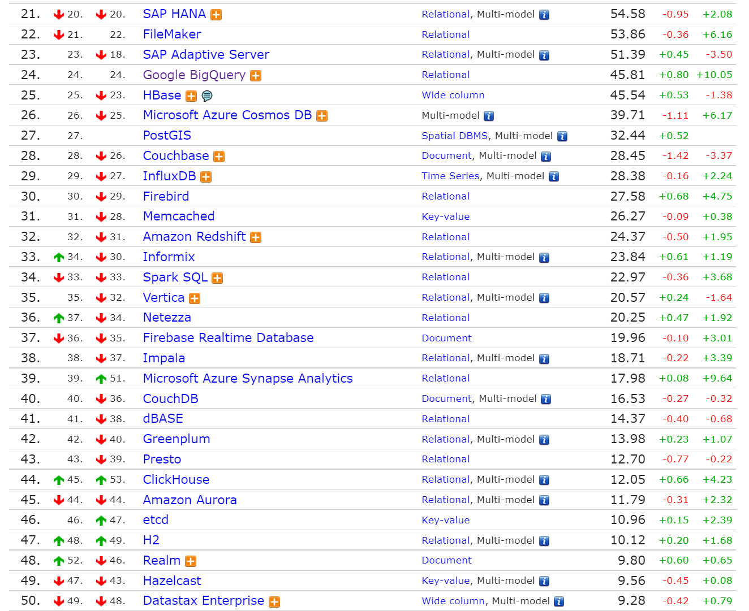This screenshot has height=611, width=749.
Task: Click the +9.64 change in the Synapse row
Action: pos(717,378)
